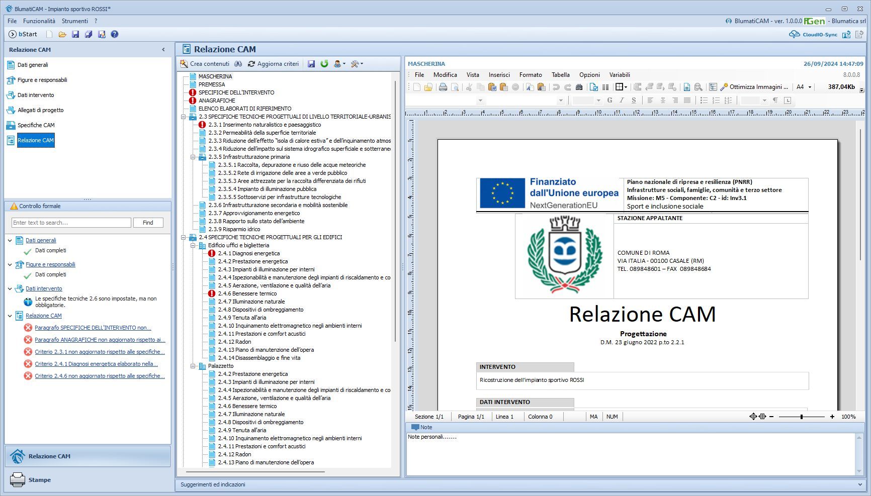Toggle italic formatting in the editor

[622, 101]
